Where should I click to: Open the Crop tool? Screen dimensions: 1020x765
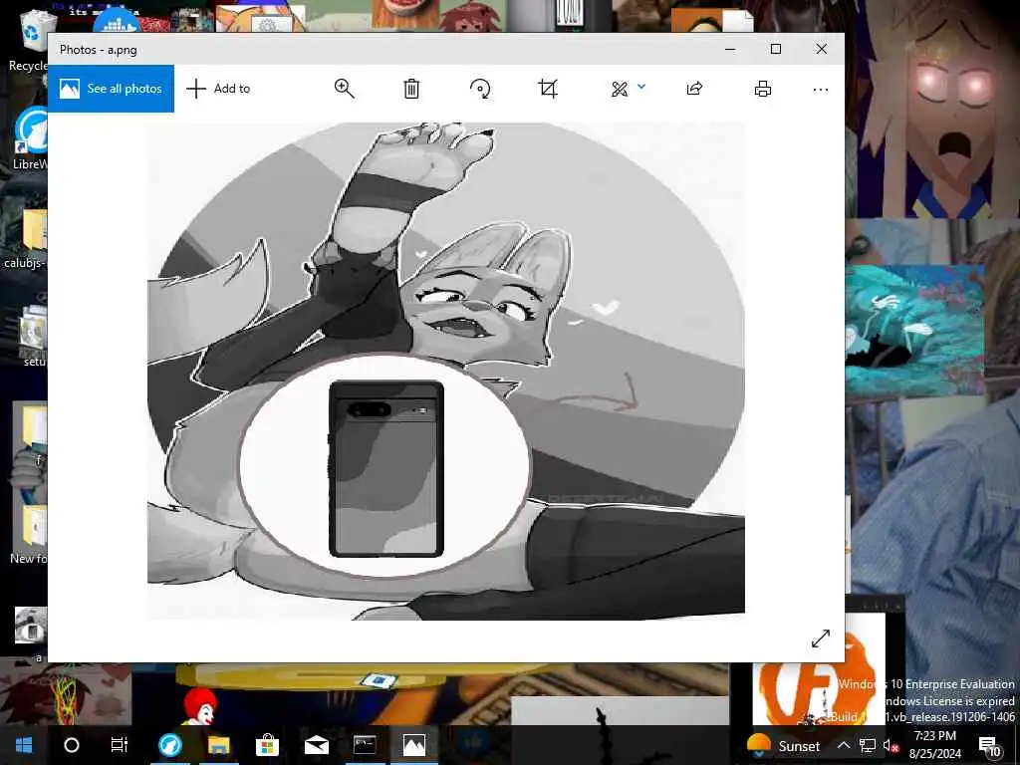[548, 89]
